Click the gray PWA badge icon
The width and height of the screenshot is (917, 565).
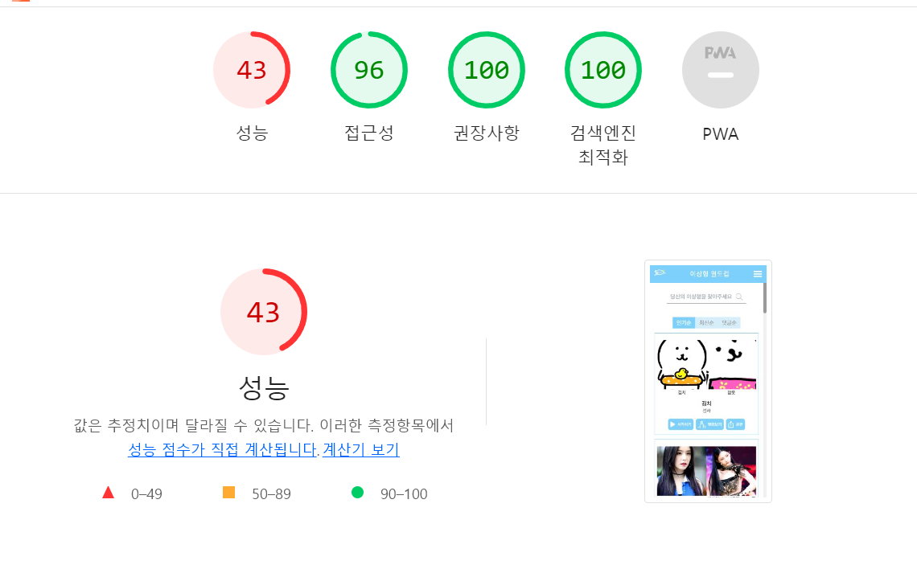721,70
